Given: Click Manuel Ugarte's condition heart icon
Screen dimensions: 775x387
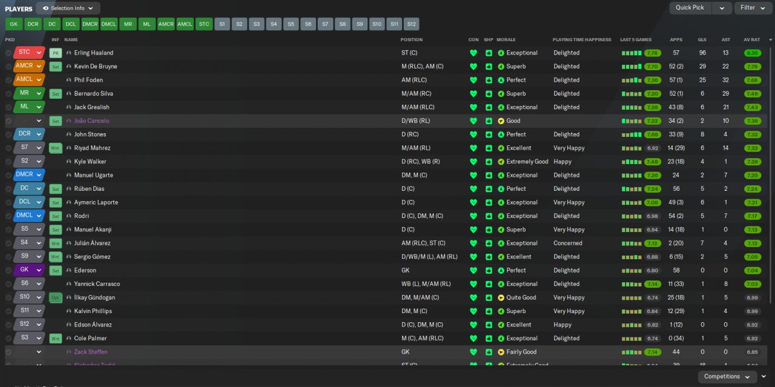Looking at the screenshot, I should point(473,176).
